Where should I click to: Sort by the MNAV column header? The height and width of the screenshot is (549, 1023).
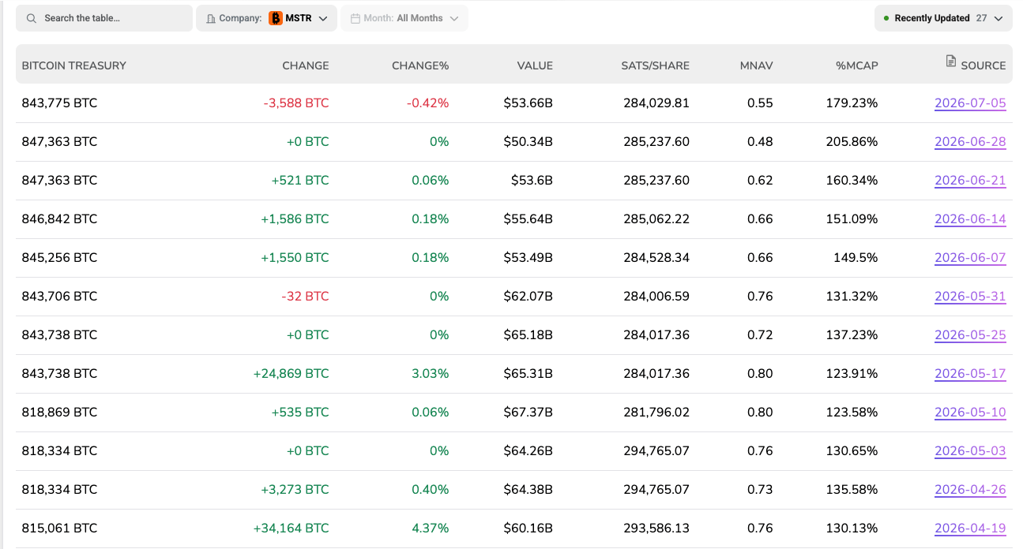[x=757, y=65]
